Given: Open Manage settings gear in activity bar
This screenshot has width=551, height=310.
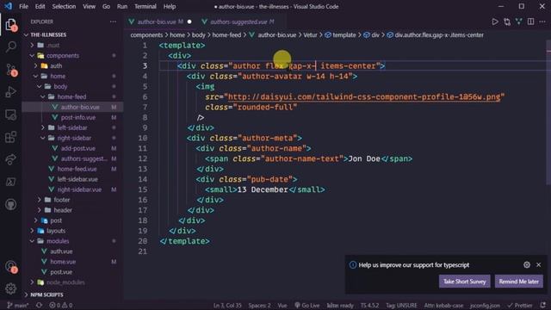Looking at the screenshot, I should tap(11, 288).
